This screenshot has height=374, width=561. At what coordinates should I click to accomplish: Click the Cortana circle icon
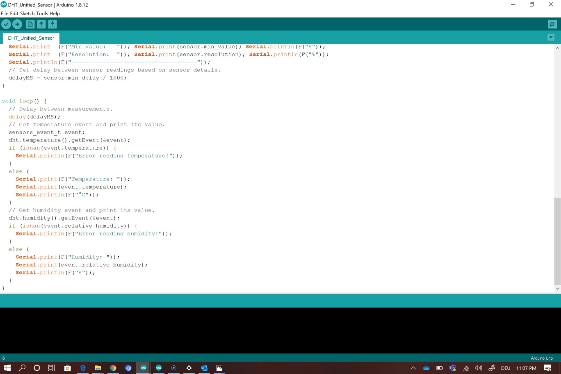tap(37, 368)
